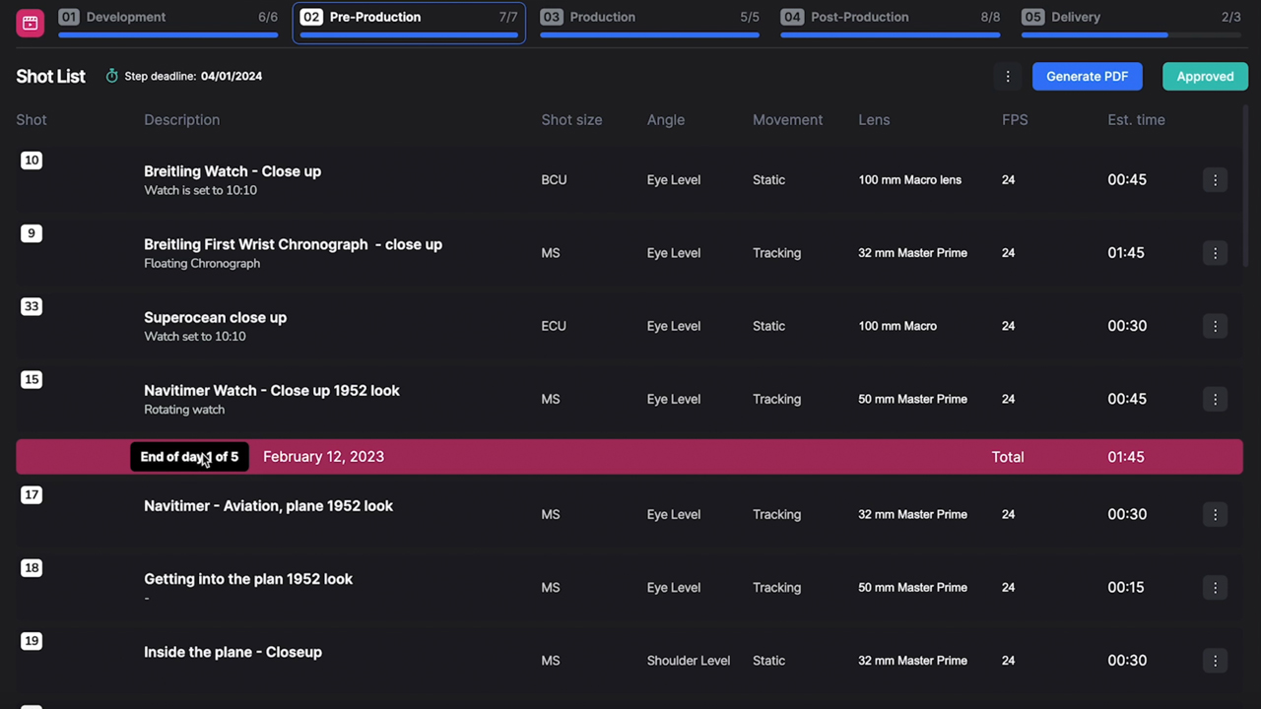Click the pink app logo icon
The height and width of the screenshot is (709, 1261).
[30, 23]
